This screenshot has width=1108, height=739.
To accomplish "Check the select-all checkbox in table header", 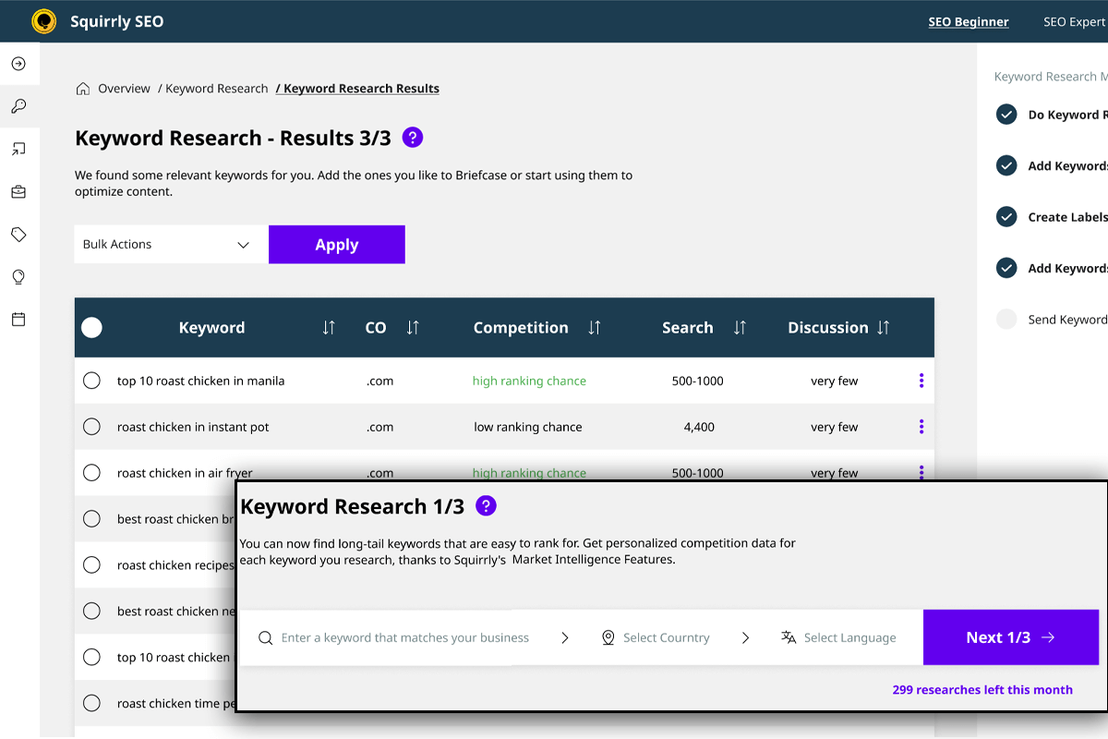I will click(91, 327).
